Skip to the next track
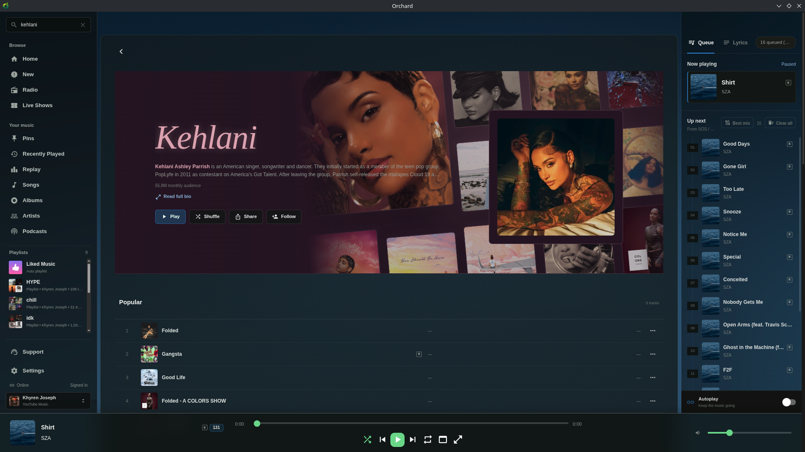The image size is (805, 452). point(413,439)
